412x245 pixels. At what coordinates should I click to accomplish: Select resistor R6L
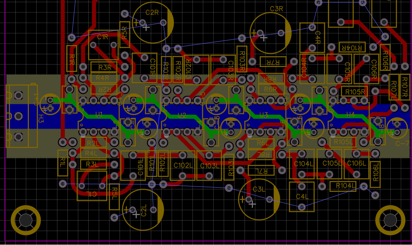[x=262, y=143]
